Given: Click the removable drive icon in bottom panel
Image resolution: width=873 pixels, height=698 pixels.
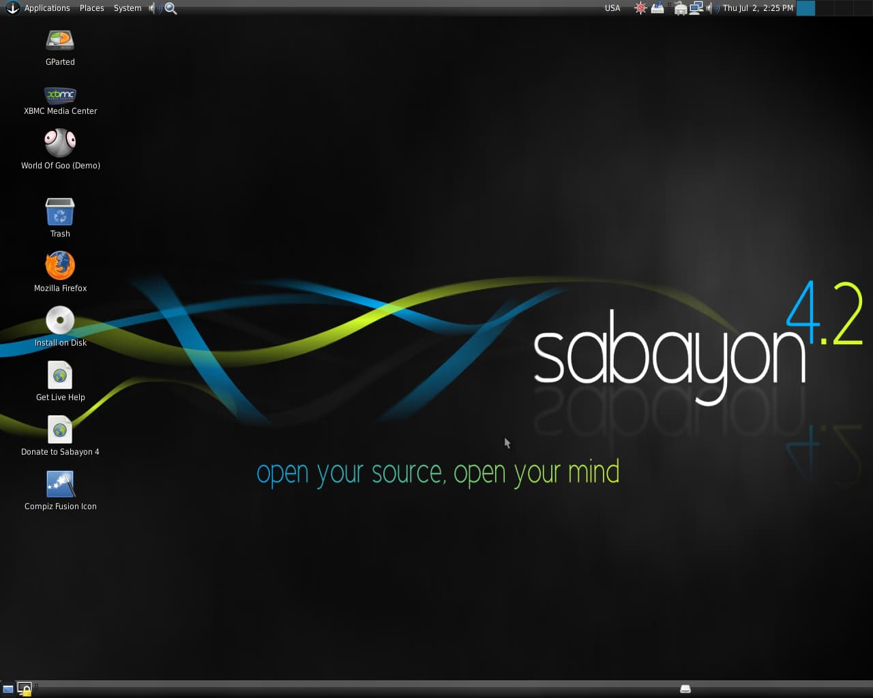Looking at the screenshot, I should (x=685, y=689).
